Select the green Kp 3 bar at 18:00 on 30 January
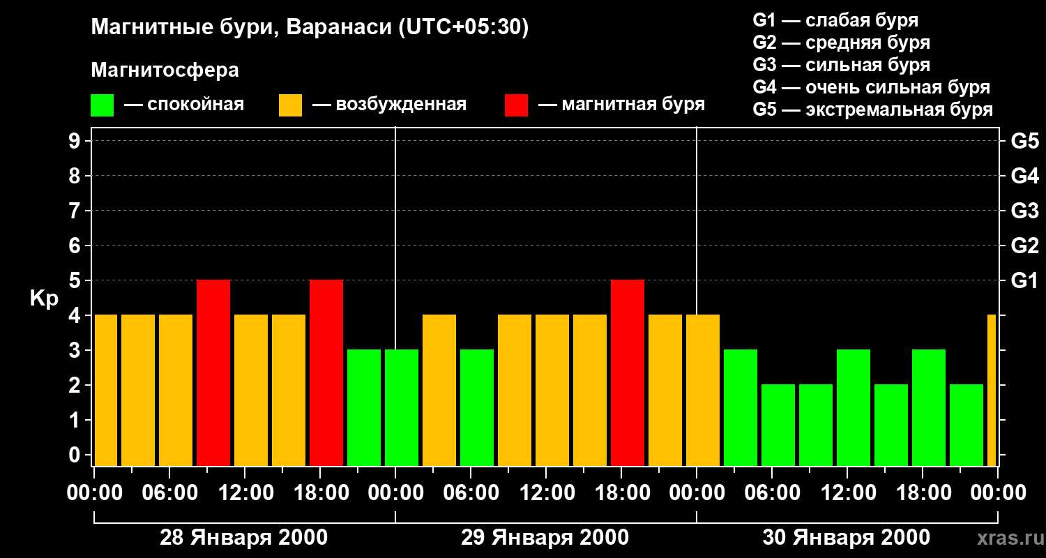1046x558 pixels. tap(929, 408)
